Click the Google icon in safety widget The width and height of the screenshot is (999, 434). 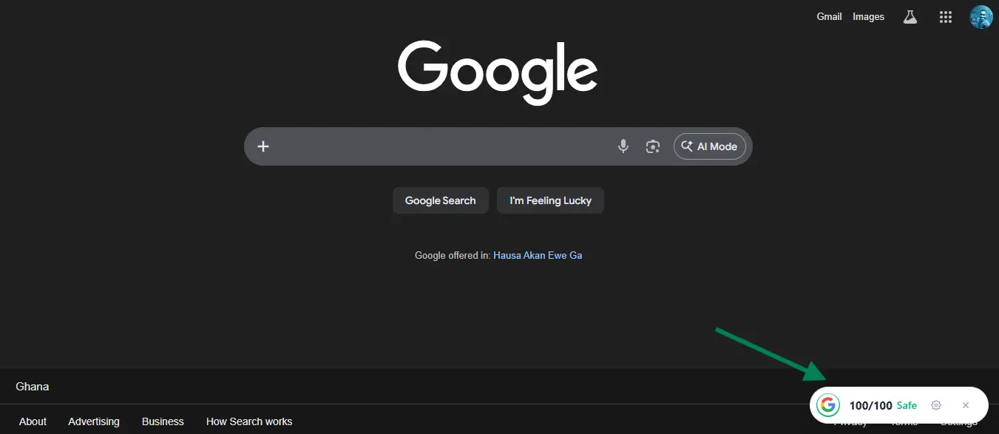[x=828, y=405]
